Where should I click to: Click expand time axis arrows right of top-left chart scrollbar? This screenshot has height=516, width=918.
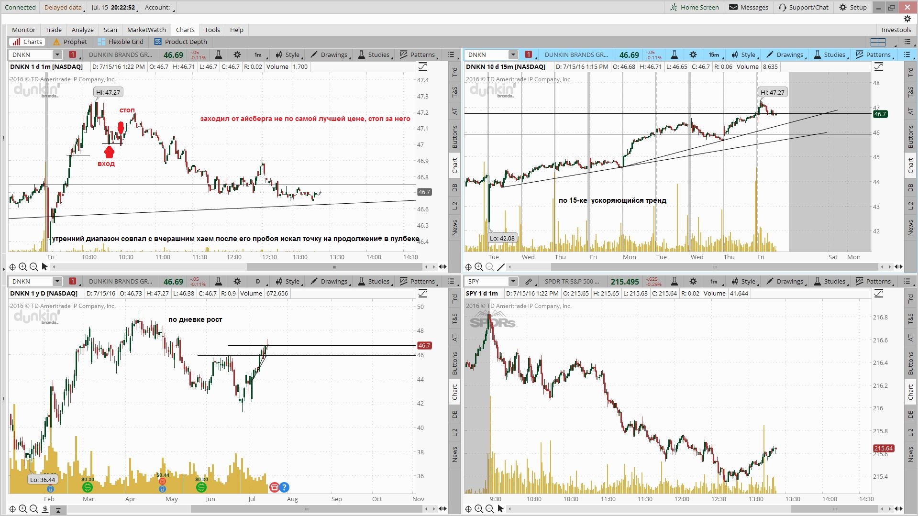(442, 267)
